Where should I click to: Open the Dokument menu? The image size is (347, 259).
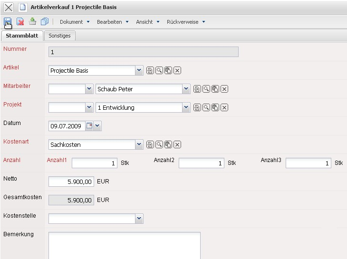click(x=75, y=22)
